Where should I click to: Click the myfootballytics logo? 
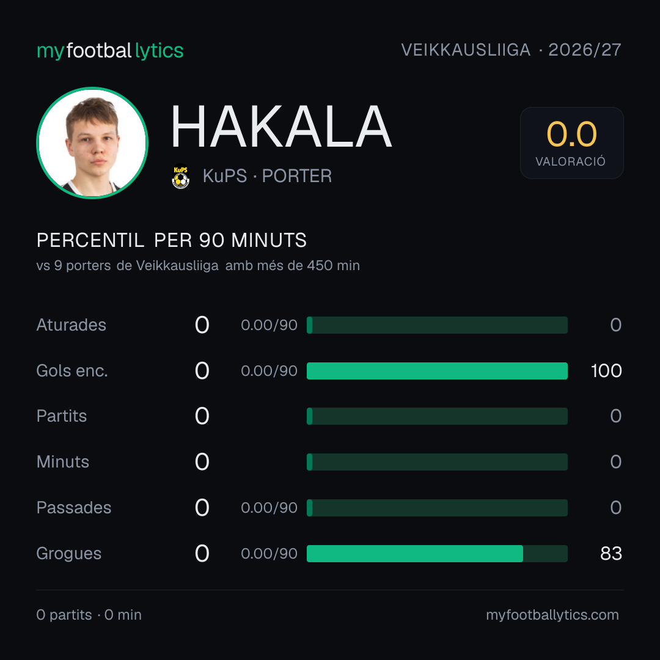tap(110, 51)
